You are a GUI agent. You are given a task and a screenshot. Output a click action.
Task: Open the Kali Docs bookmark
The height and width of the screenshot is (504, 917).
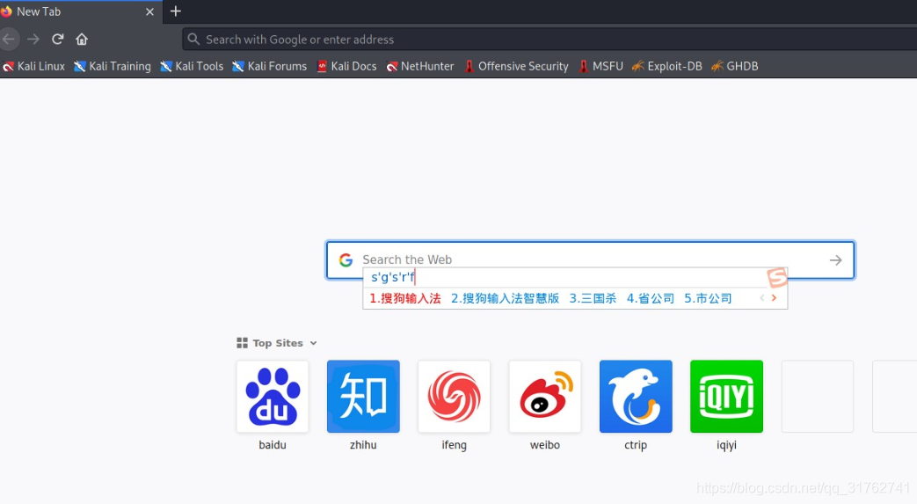(346, 66)
